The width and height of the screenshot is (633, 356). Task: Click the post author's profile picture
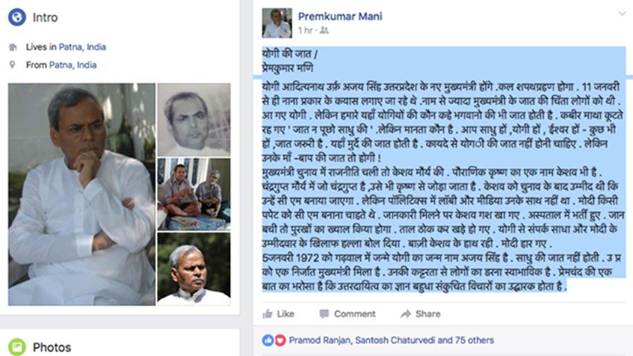click(277, 23)
